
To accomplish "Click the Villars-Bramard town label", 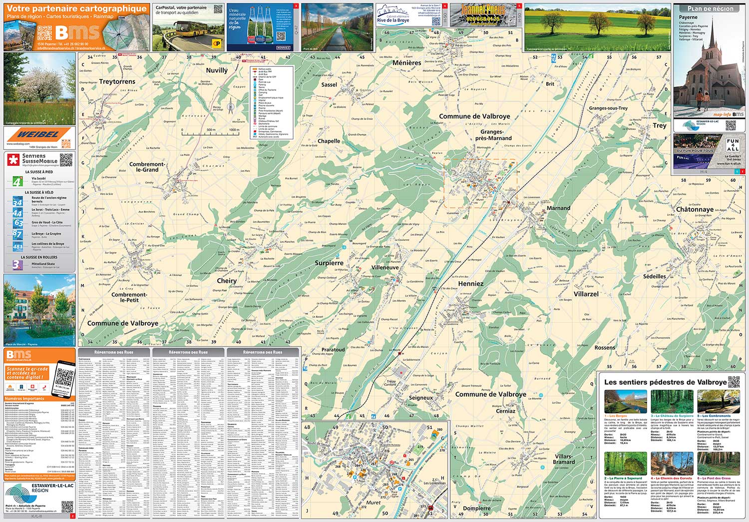I will pos(564,459).
